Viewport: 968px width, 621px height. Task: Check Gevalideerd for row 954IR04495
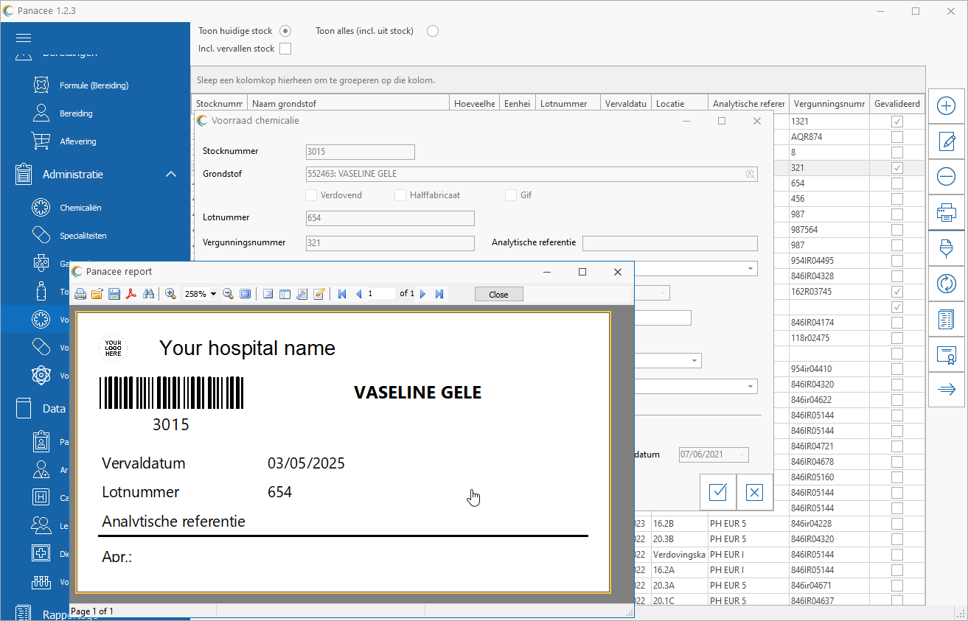click(x=897, y=261)
